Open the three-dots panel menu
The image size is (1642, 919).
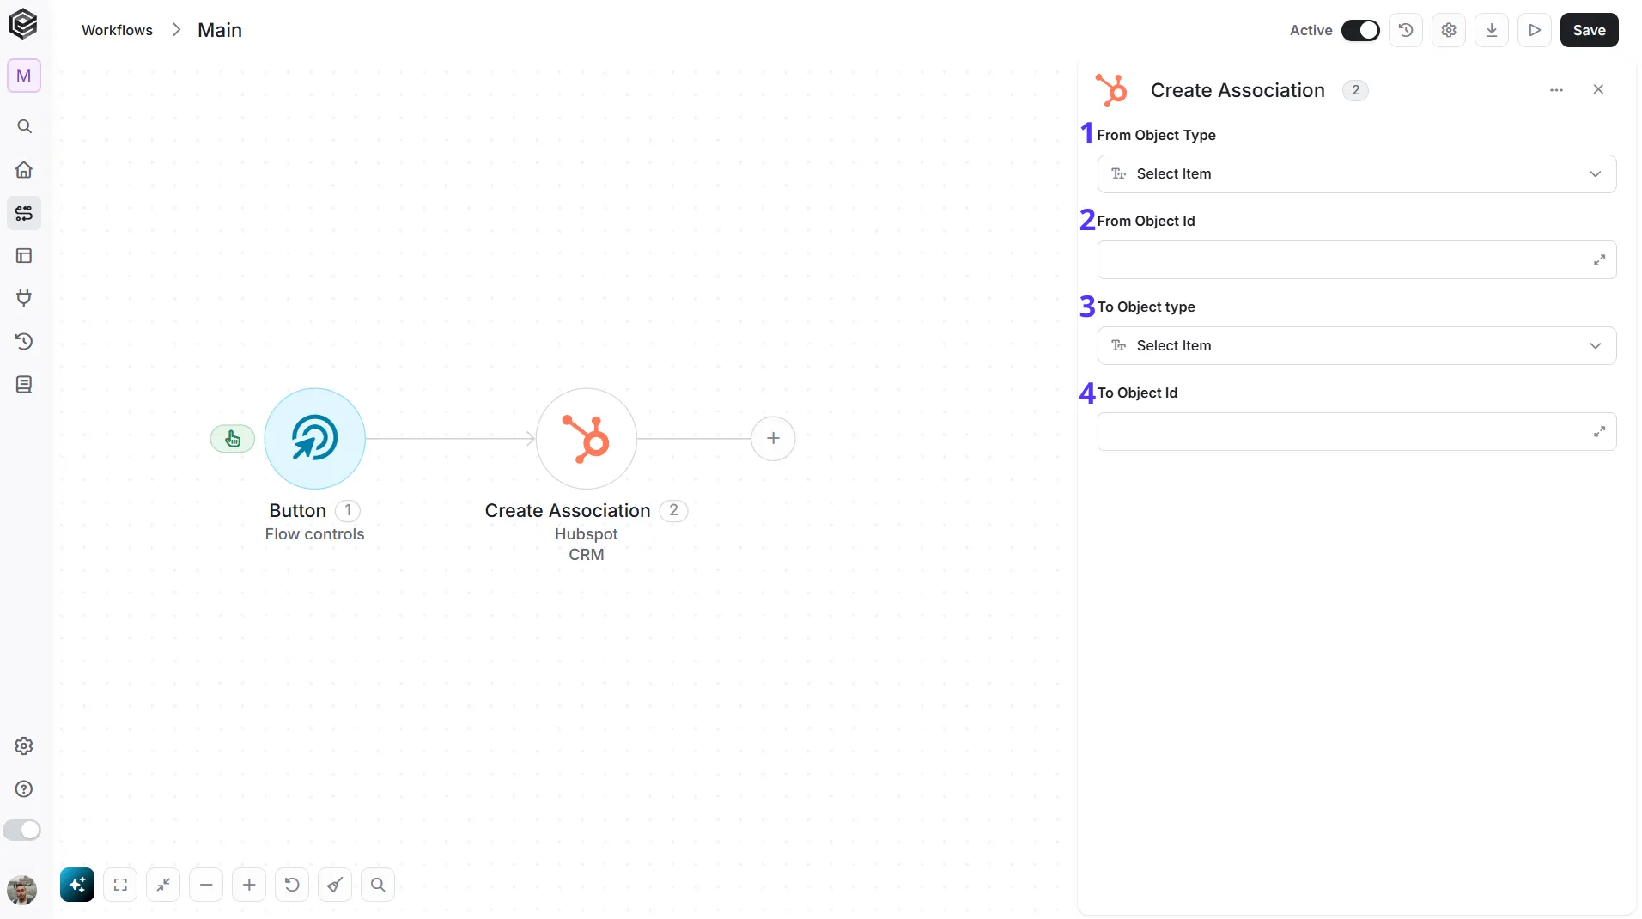1556,90
